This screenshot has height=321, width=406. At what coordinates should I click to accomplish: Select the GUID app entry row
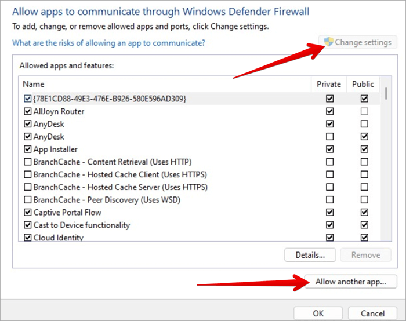[x=110, y=99]
